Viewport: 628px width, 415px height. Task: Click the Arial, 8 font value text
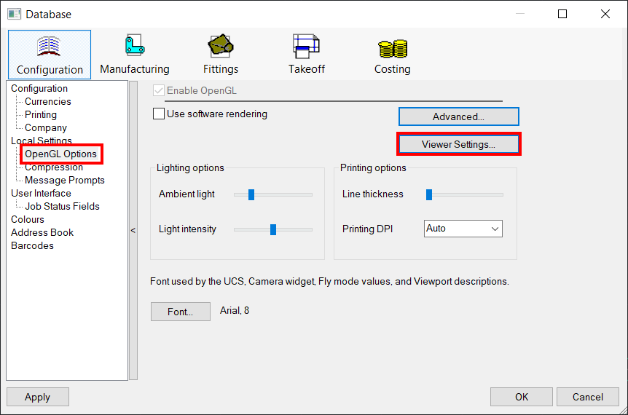pos(235,311)
